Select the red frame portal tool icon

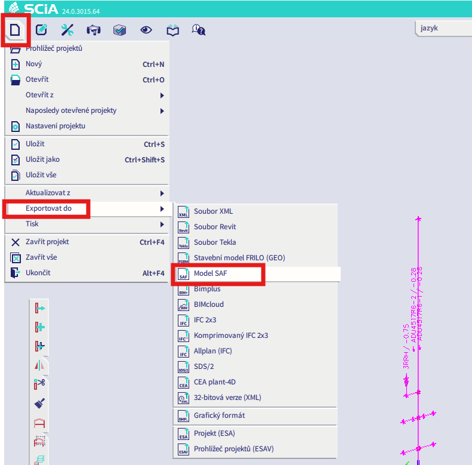click(39, 423)
